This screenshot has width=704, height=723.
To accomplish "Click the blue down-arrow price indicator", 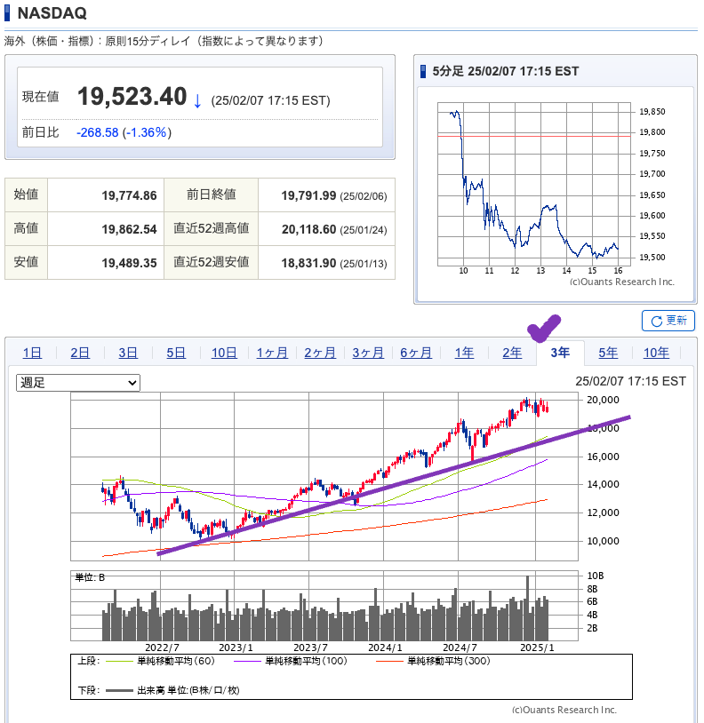I will (x=197, y=100).
